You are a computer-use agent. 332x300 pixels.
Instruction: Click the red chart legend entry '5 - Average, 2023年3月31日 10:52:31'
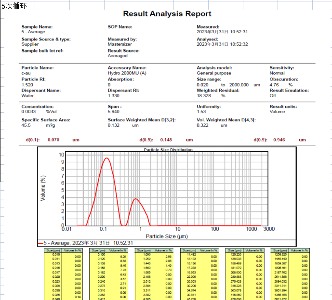coord(86,243)
